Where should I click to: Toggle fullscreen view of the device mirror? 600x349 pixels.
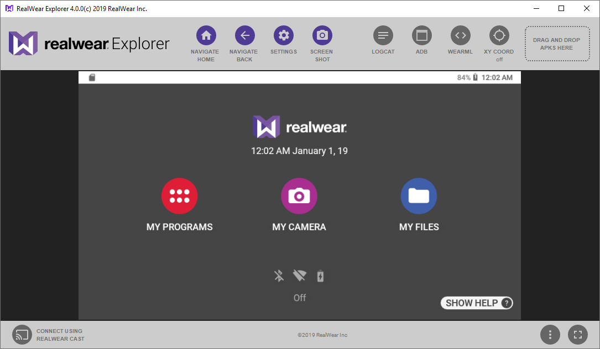coord(577,335)
